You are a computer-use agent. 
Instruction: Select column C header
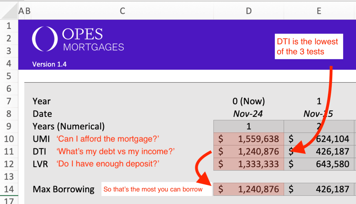coord(122,11)
